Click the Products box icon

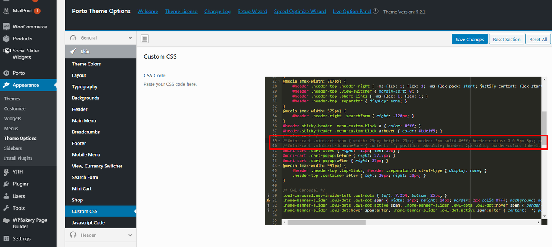[6, 39]
